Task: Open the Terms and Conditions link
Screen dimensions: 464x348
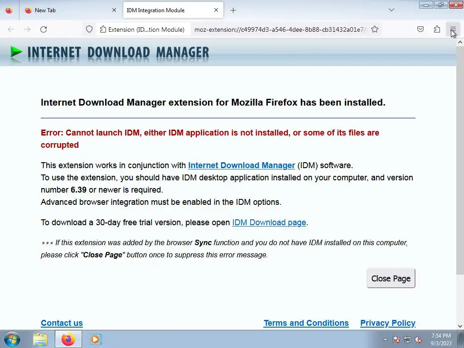Action: [306, 323]
